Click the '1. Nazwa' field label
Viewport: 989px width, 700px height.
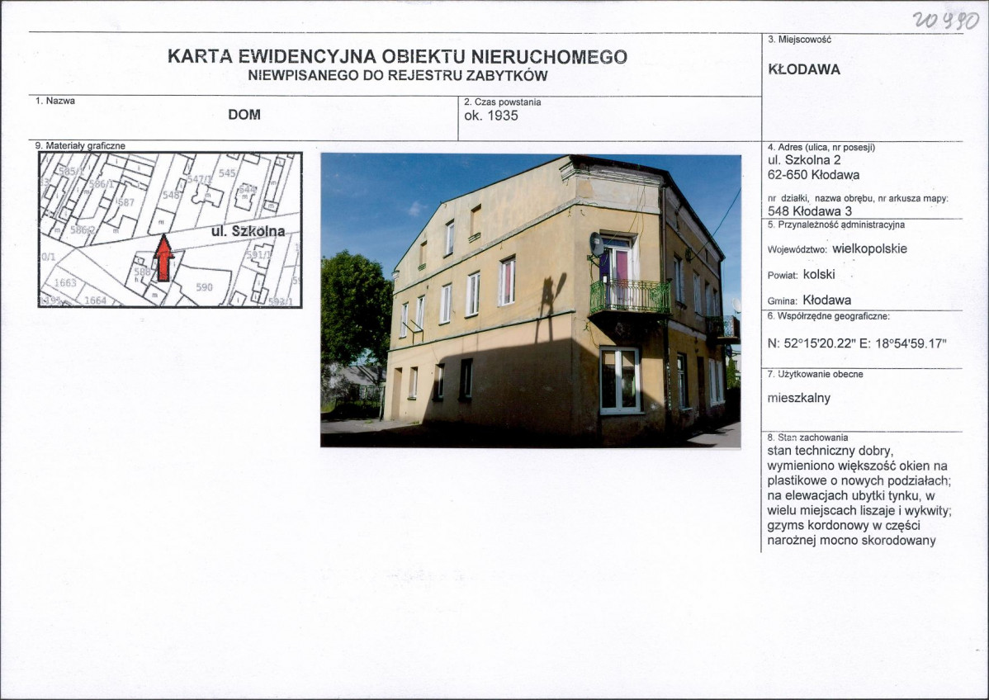(55, 101)
